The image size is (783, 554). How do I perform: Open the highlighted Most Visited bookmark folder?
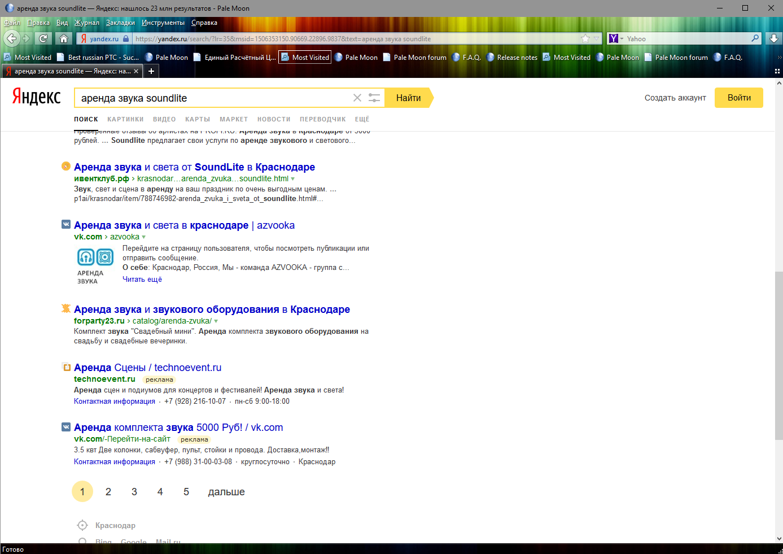point(305,57)
